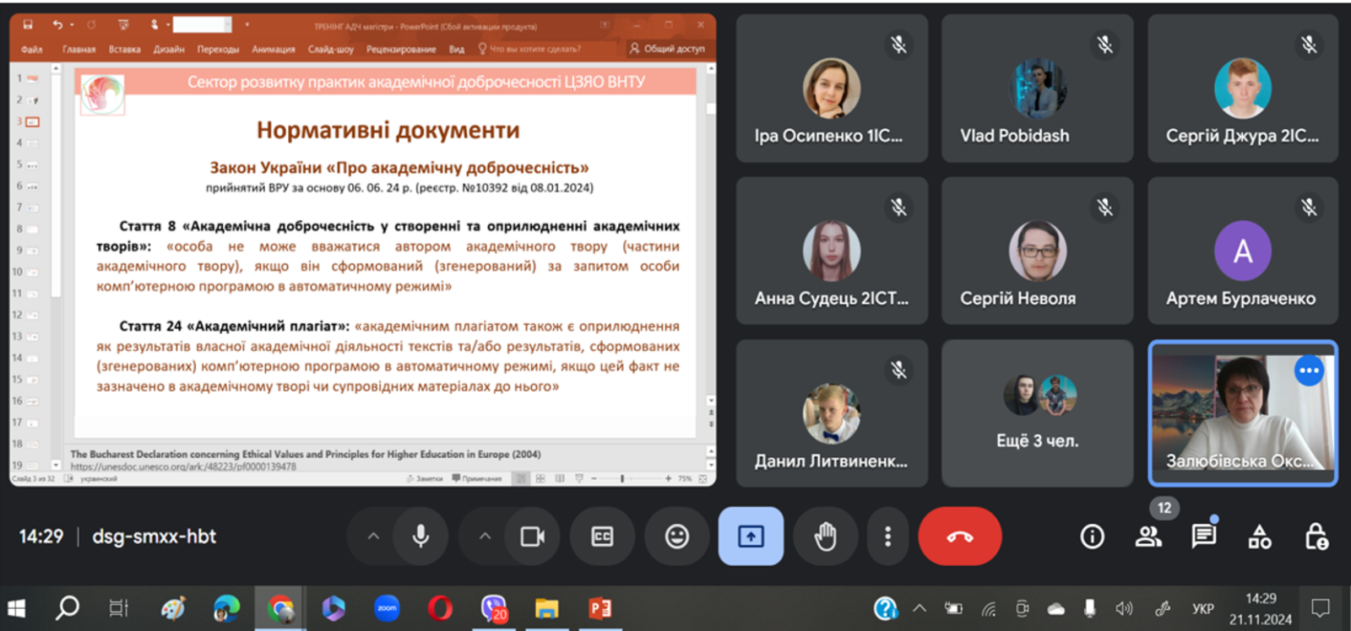Stop presenting with the highlighted screen button
The height and width of the screenshot is (631, 1351).
click(x=751, y=537)
